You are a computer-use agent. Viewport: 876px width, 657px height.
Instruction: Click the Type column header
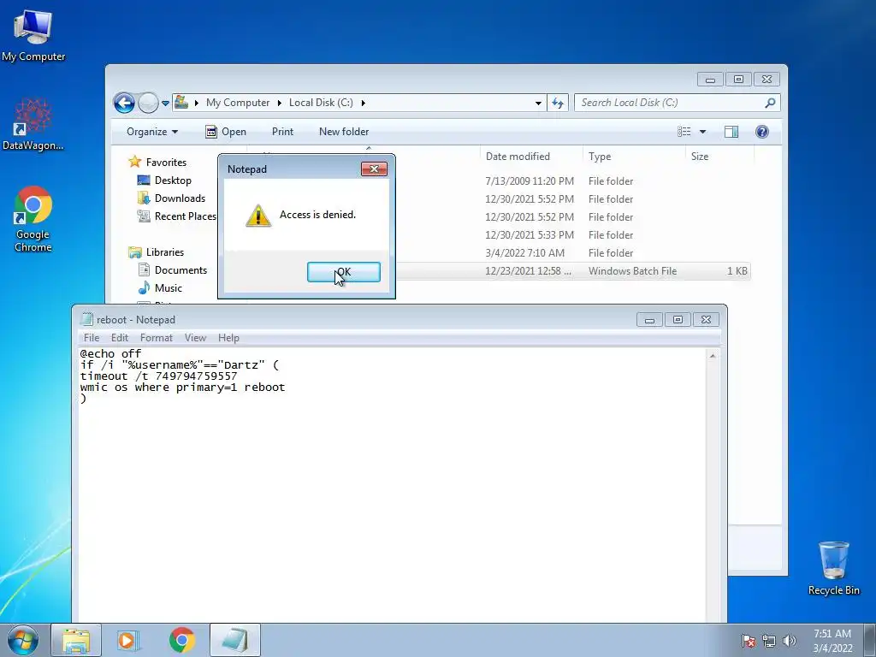tap(634, 157)
